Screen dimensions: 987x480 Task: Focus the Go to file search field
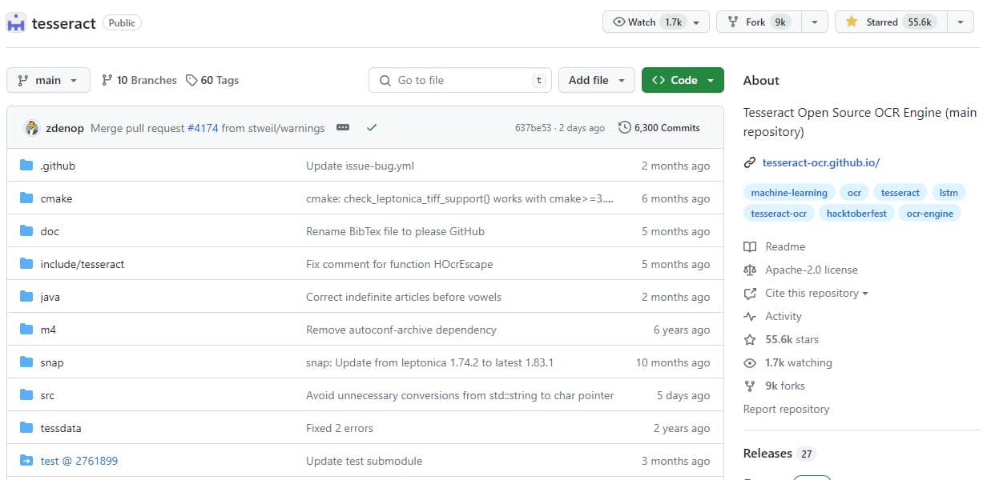click(x=461, y=80)
